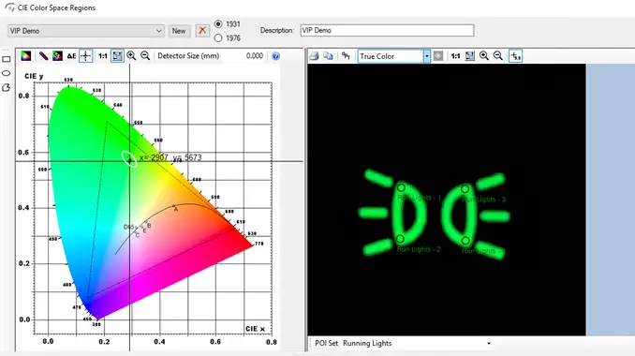Toggle fit-to-window on the CIE chart

tap(117, 56)
